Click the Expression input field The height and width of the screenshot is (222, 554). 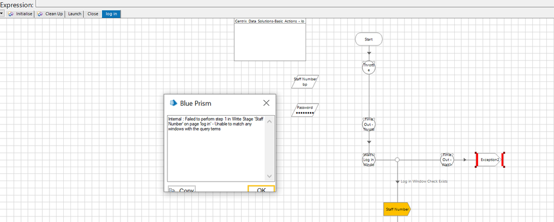click(x=294, y=3)
